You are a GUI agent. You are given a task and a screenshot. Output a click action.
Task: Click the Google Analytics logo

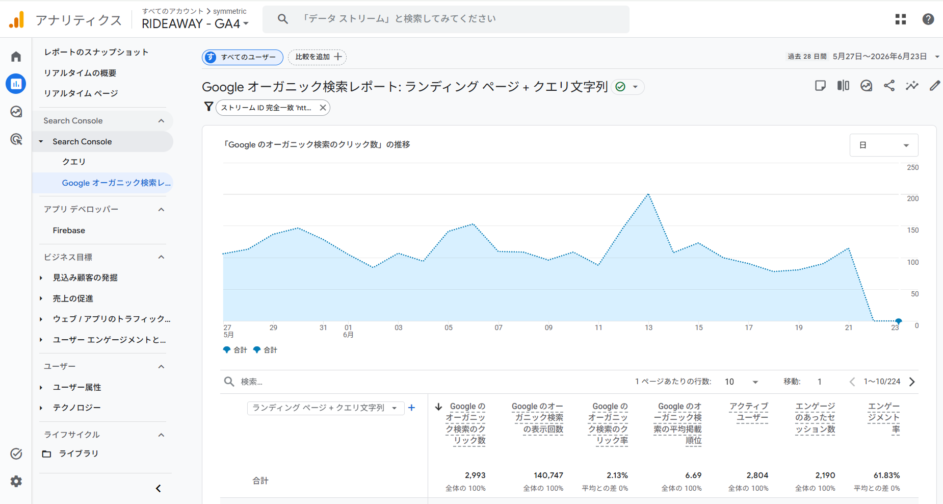point(16,20)
